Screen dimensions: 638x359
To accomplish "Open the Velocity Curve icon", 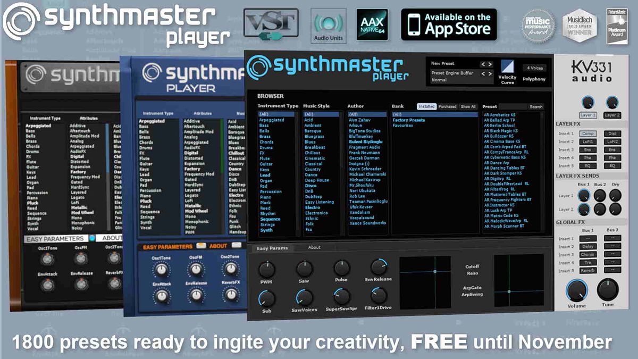I will 508,66.
